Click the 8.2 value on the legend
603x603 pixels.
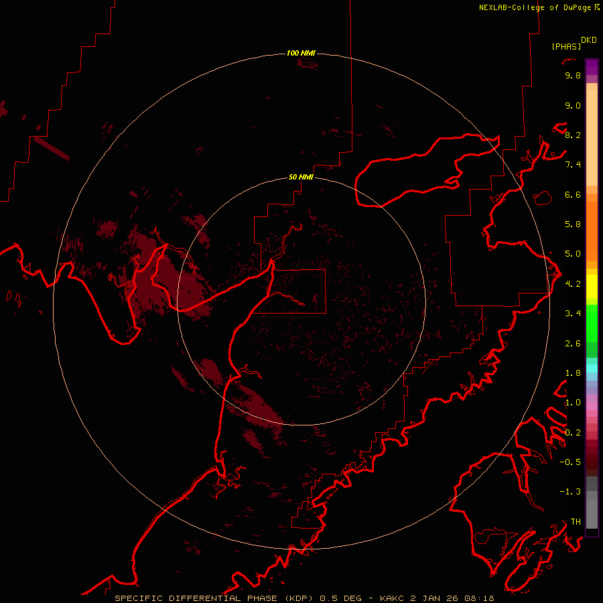pyautogui.click(x=573, y=135)
